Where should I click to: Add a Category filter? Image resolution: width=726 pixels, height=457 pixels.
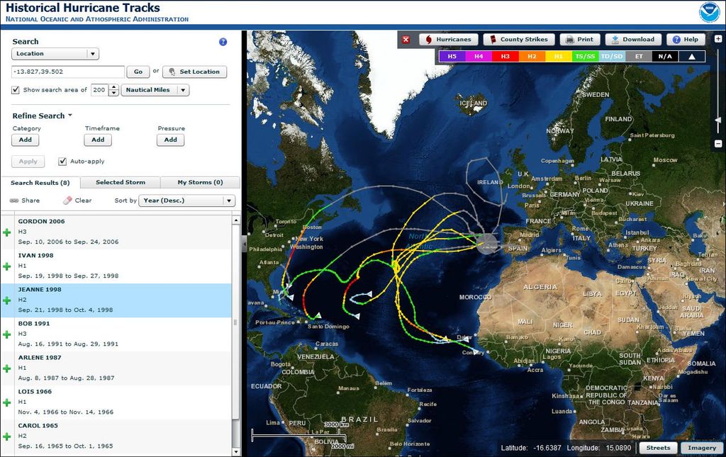26,140
